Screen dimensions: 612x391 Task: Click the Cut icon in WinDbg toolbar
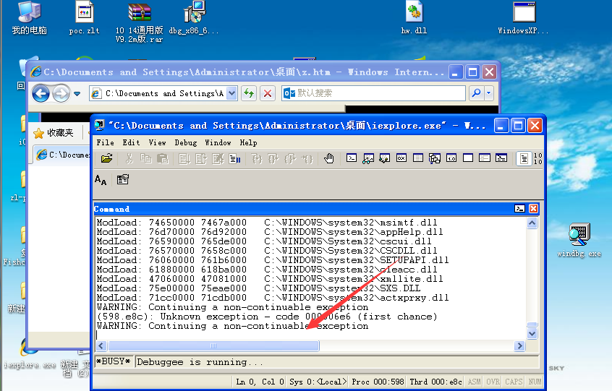pos(129,158)
